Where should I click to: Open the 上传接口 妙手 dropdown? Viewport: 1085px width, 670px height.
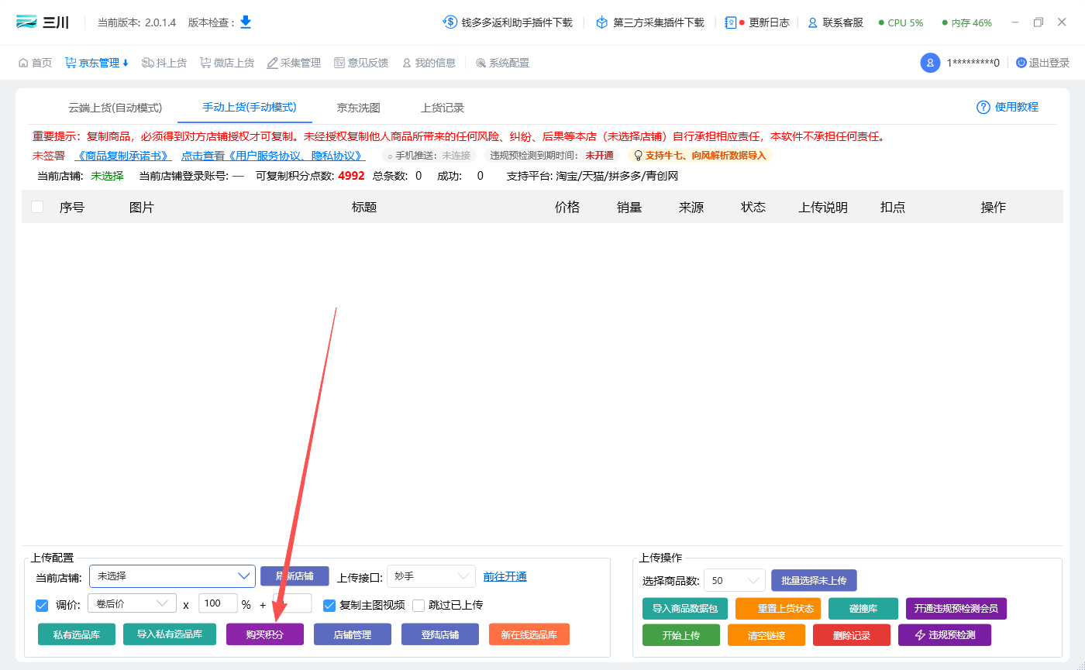431,576
